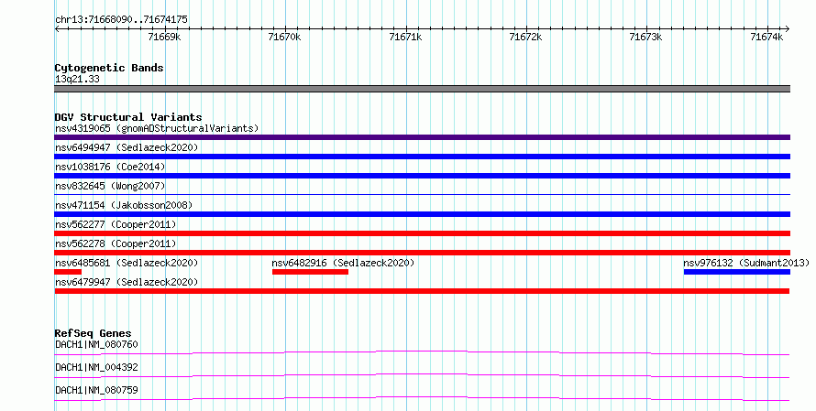Image resolution: width=816 pixels, height=411 pixels.
Task: Click the 71674k ruler tick label
Action: [x=766, y=37]
